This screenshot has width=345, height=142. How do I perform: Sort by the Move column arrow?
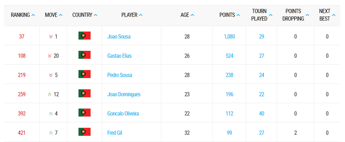61,15
